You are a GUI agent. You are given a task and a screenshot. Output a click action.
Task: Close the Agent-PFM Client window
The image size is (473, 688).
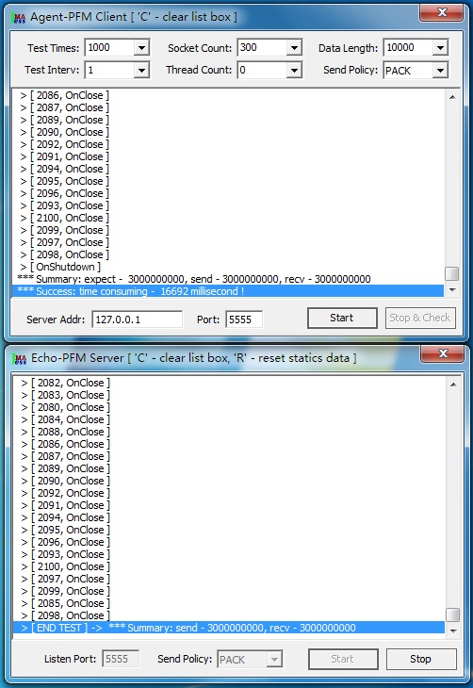[441, 13]
